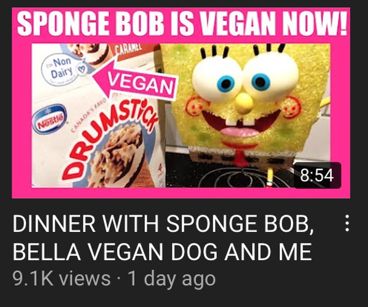368x307 pixels.
Task: Click the SPONGE BOB IS VEGAN NOW banner
Action: tap(182, 23)
